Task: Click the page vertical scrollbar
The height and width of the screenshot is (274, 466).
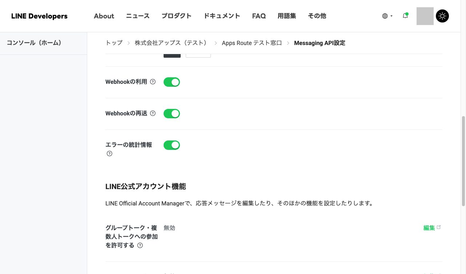Action: click(x=463, y=161)
